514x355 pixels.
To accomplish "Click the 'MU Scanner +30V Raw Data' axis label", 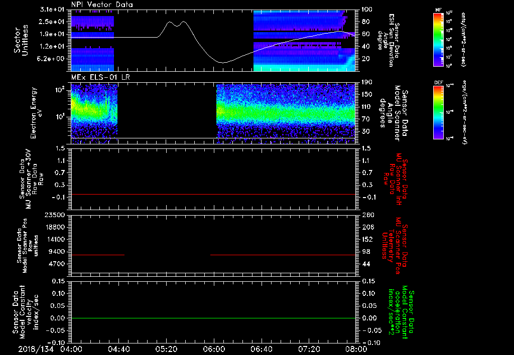I will coord(32,179).
